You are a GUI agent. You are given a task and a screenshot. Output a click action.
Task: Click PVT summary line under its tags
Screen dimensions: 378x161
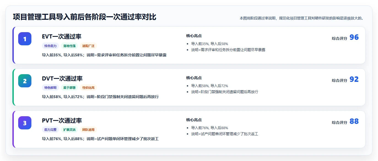tap(100, 139)
